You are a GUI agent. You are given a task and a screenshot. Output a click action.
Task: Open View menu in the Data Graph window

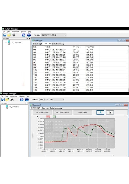pos(6,96)
